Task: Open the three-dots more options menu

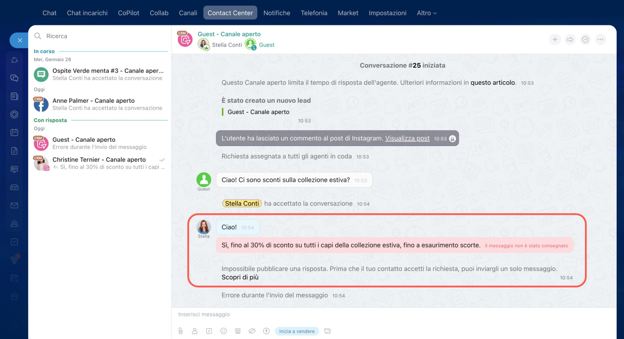Action: pos(601,39)
